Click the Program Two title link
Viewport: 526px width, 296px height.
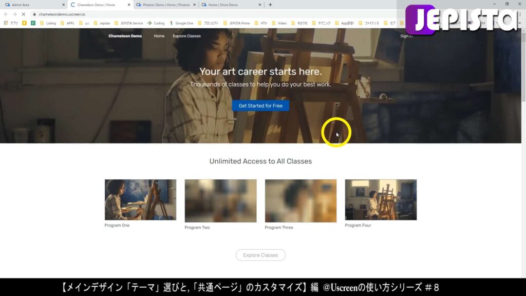pyautogui.click(x=197, y=228)
